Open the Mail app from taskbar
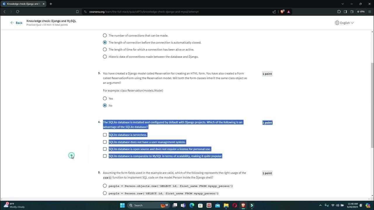374x210 pixels. click(x=217, y=205)
